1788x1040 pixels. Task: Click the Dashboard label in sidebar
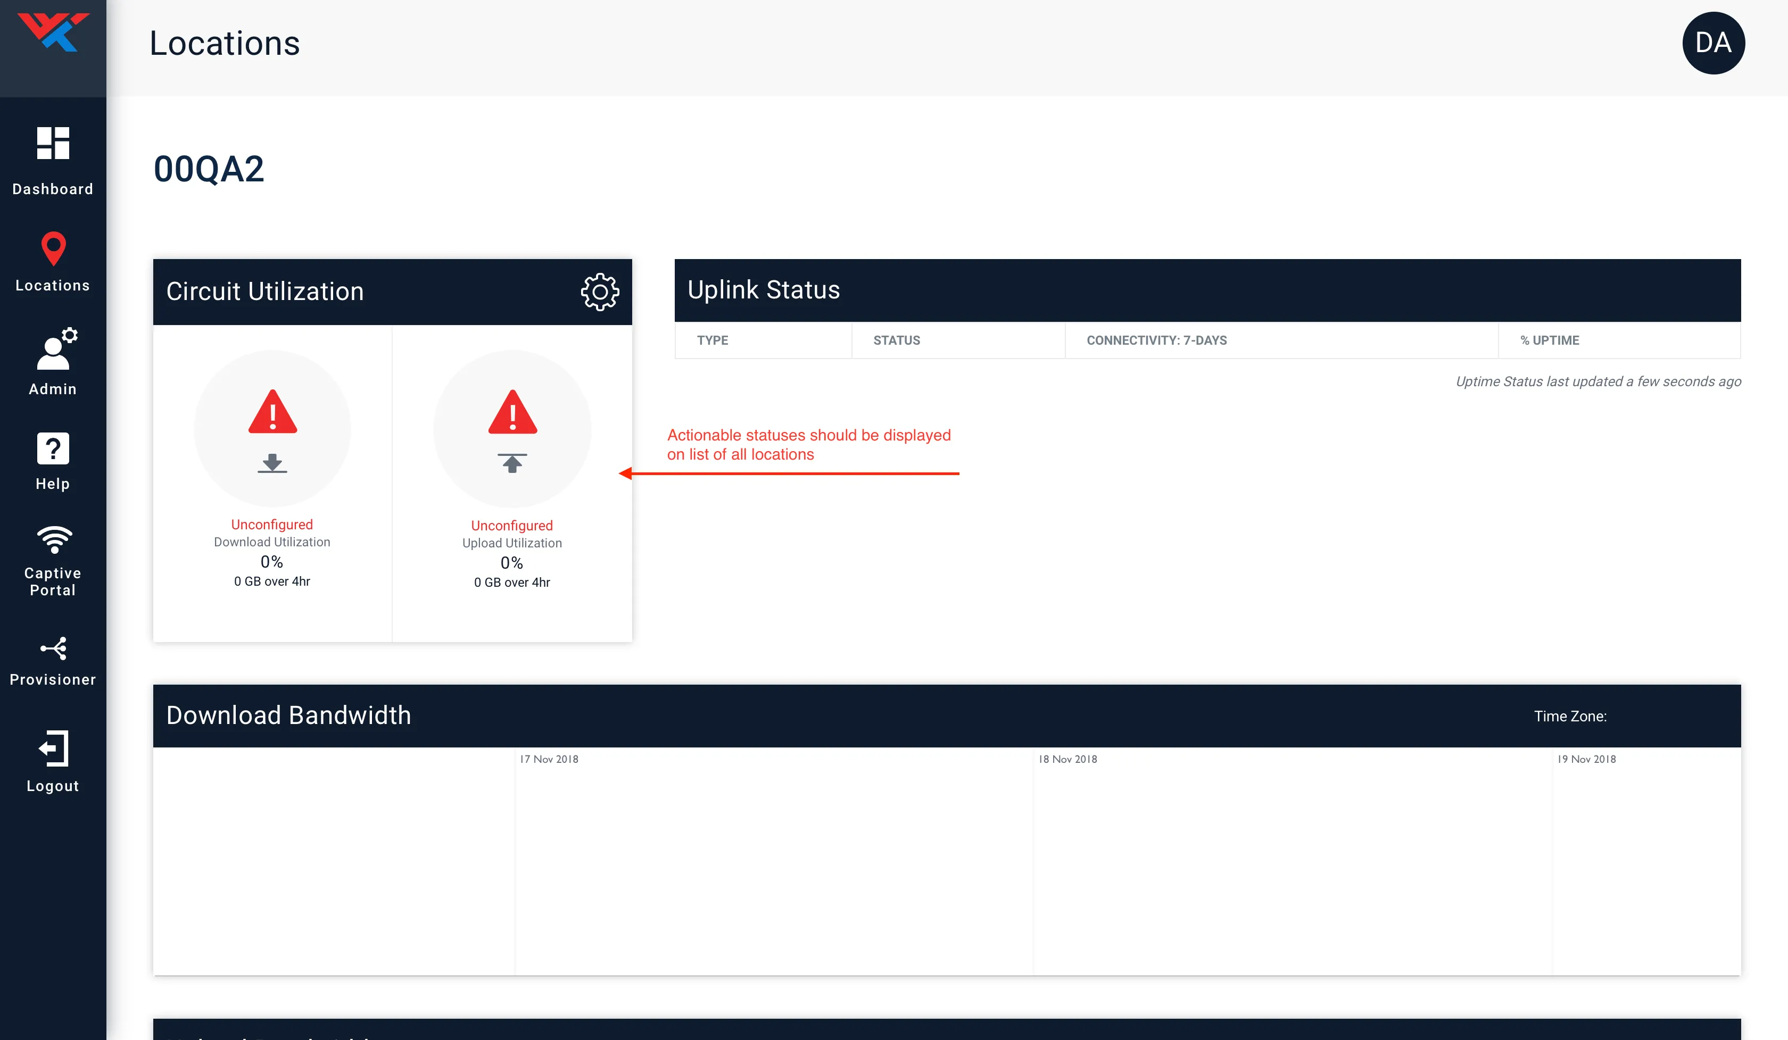(53, 189)
